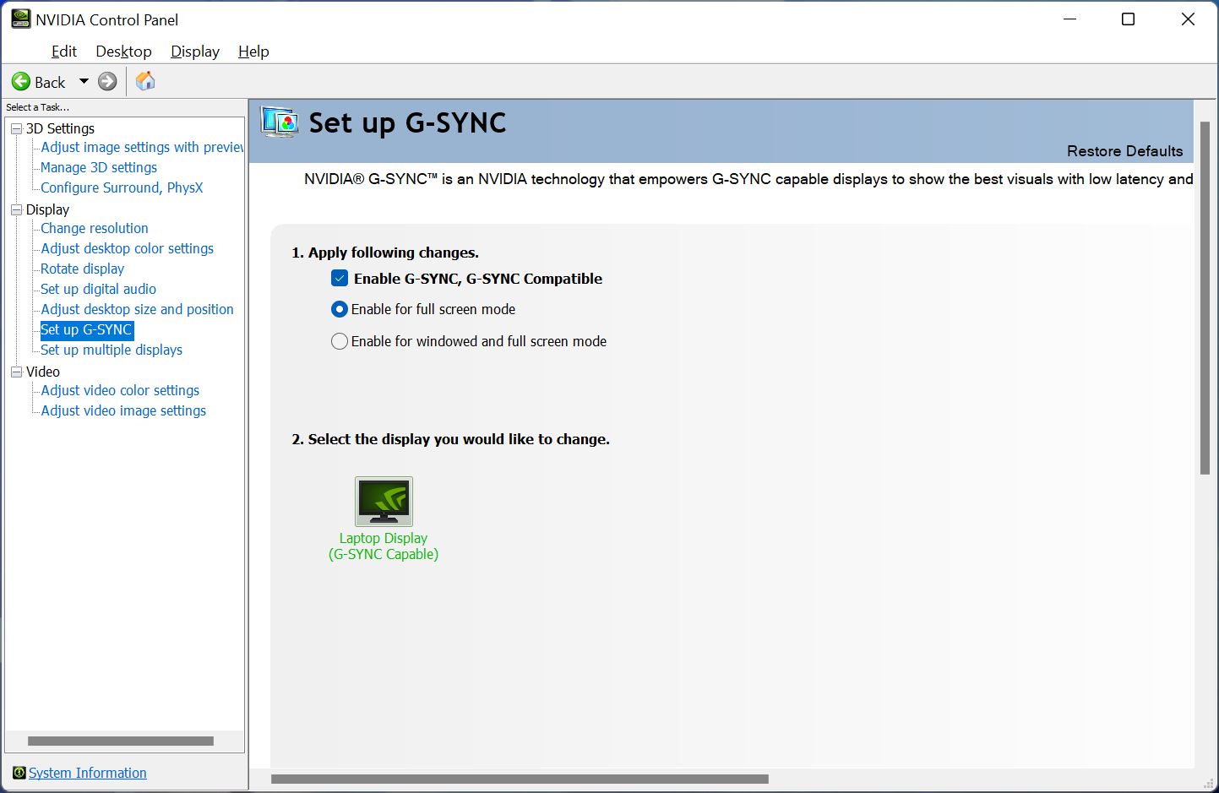
Task: Open the Display menu
Action: 195,52
